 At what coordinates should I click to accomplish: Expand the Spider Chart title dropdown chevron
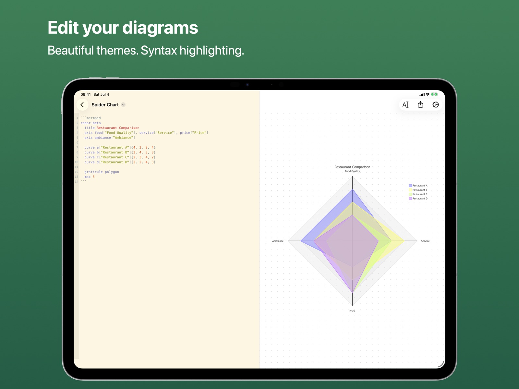click(123, 105)
